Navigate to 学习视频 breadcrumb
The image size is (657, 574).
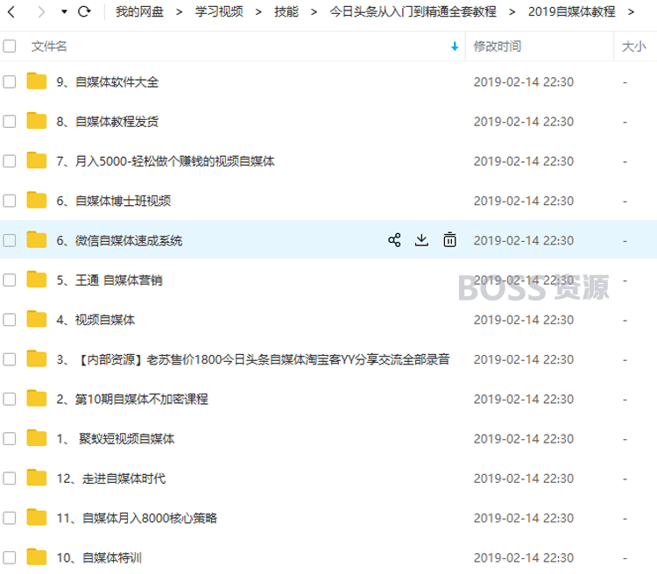click(219, 11)
